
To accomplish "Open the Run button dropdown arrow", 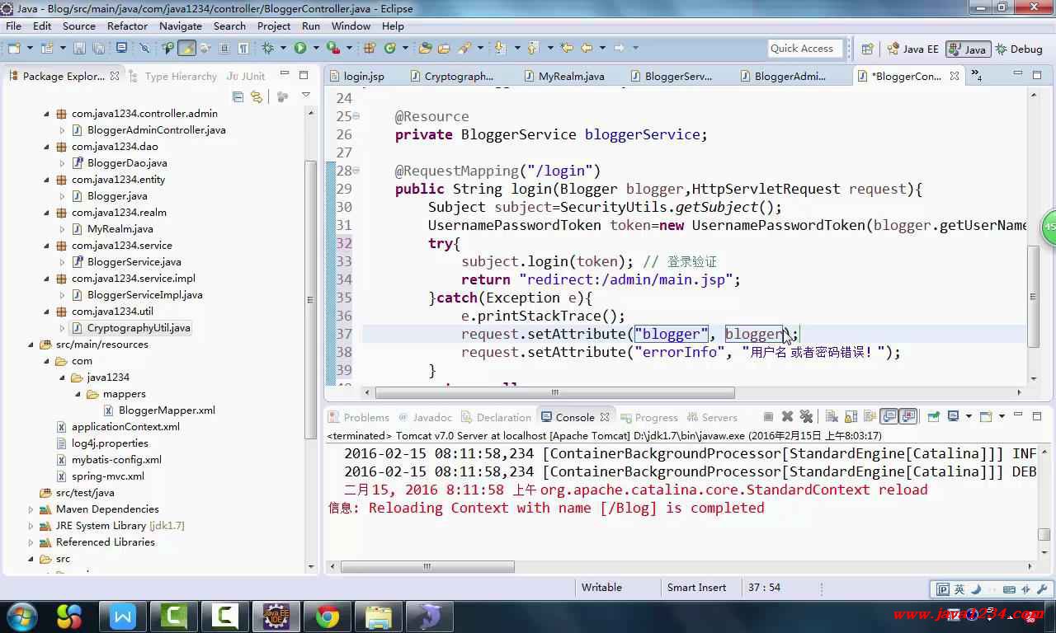I will pos(316,49).
